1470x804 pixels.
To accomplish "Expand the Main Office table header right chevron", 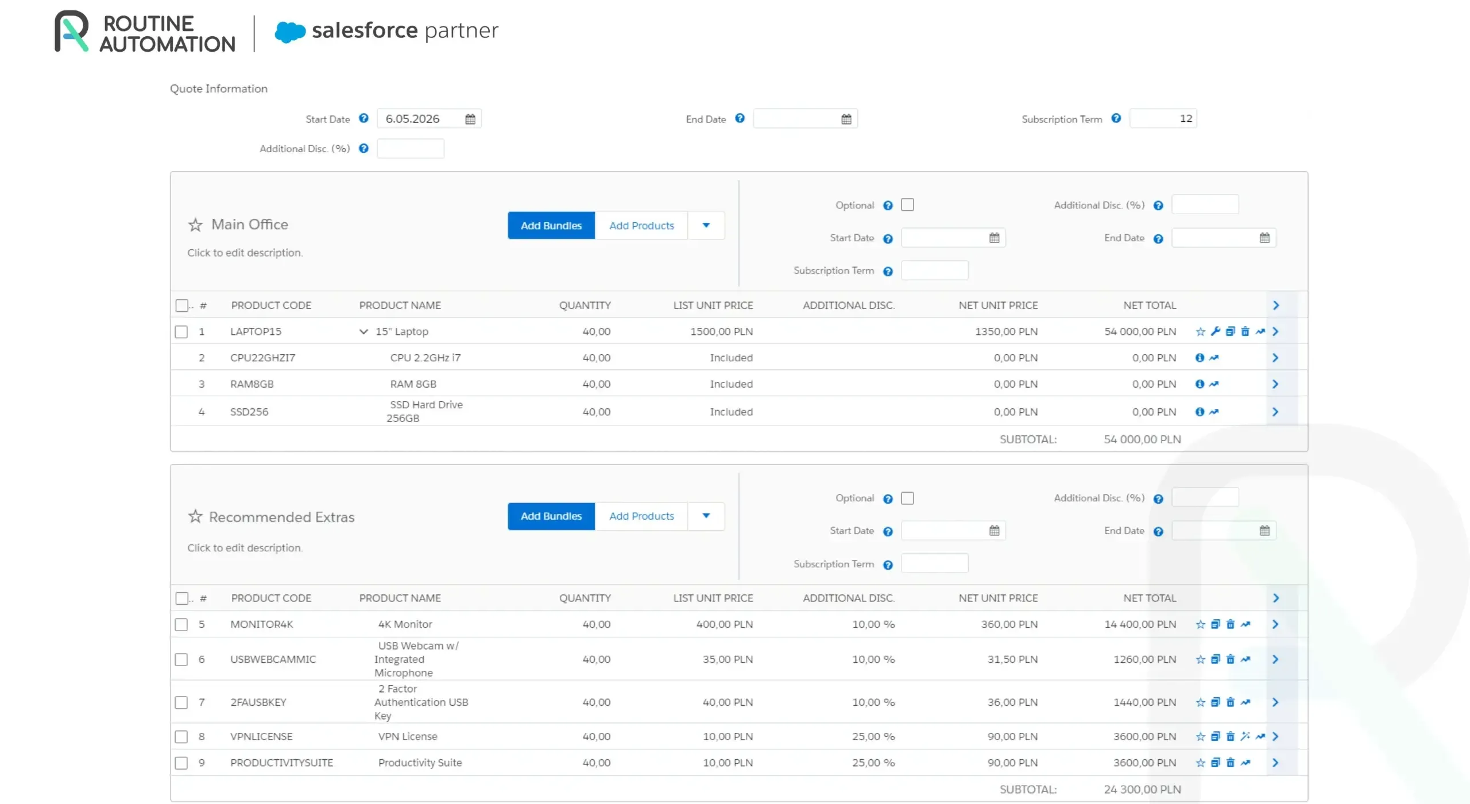I will [x=1275, y=306].
